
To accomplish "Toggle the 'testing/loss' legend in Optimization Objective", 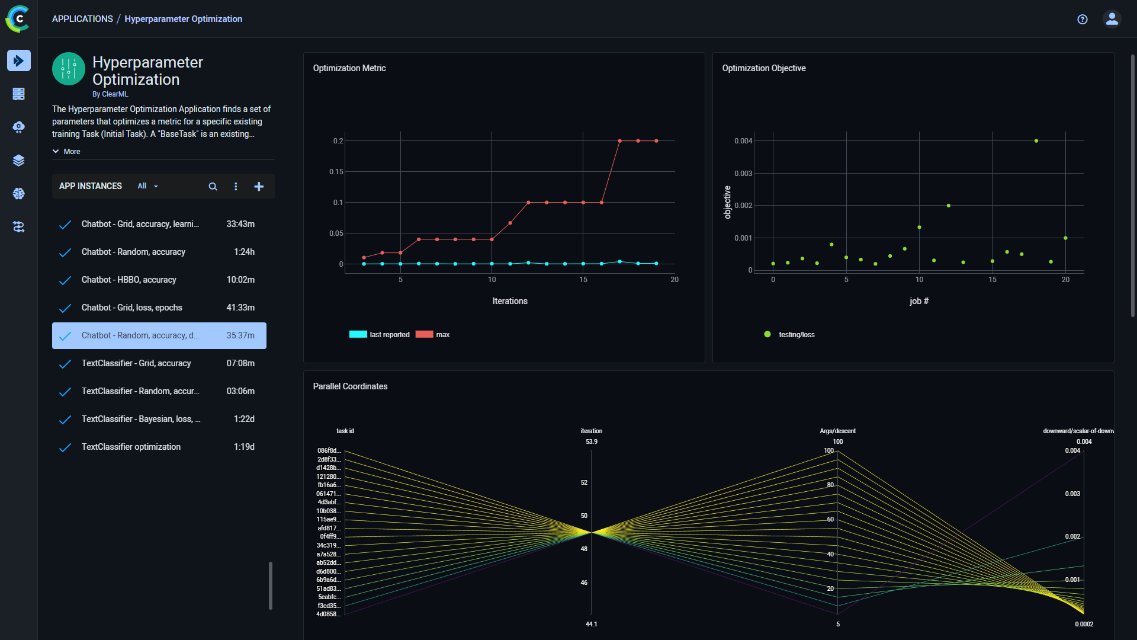I will pos(789,334).
